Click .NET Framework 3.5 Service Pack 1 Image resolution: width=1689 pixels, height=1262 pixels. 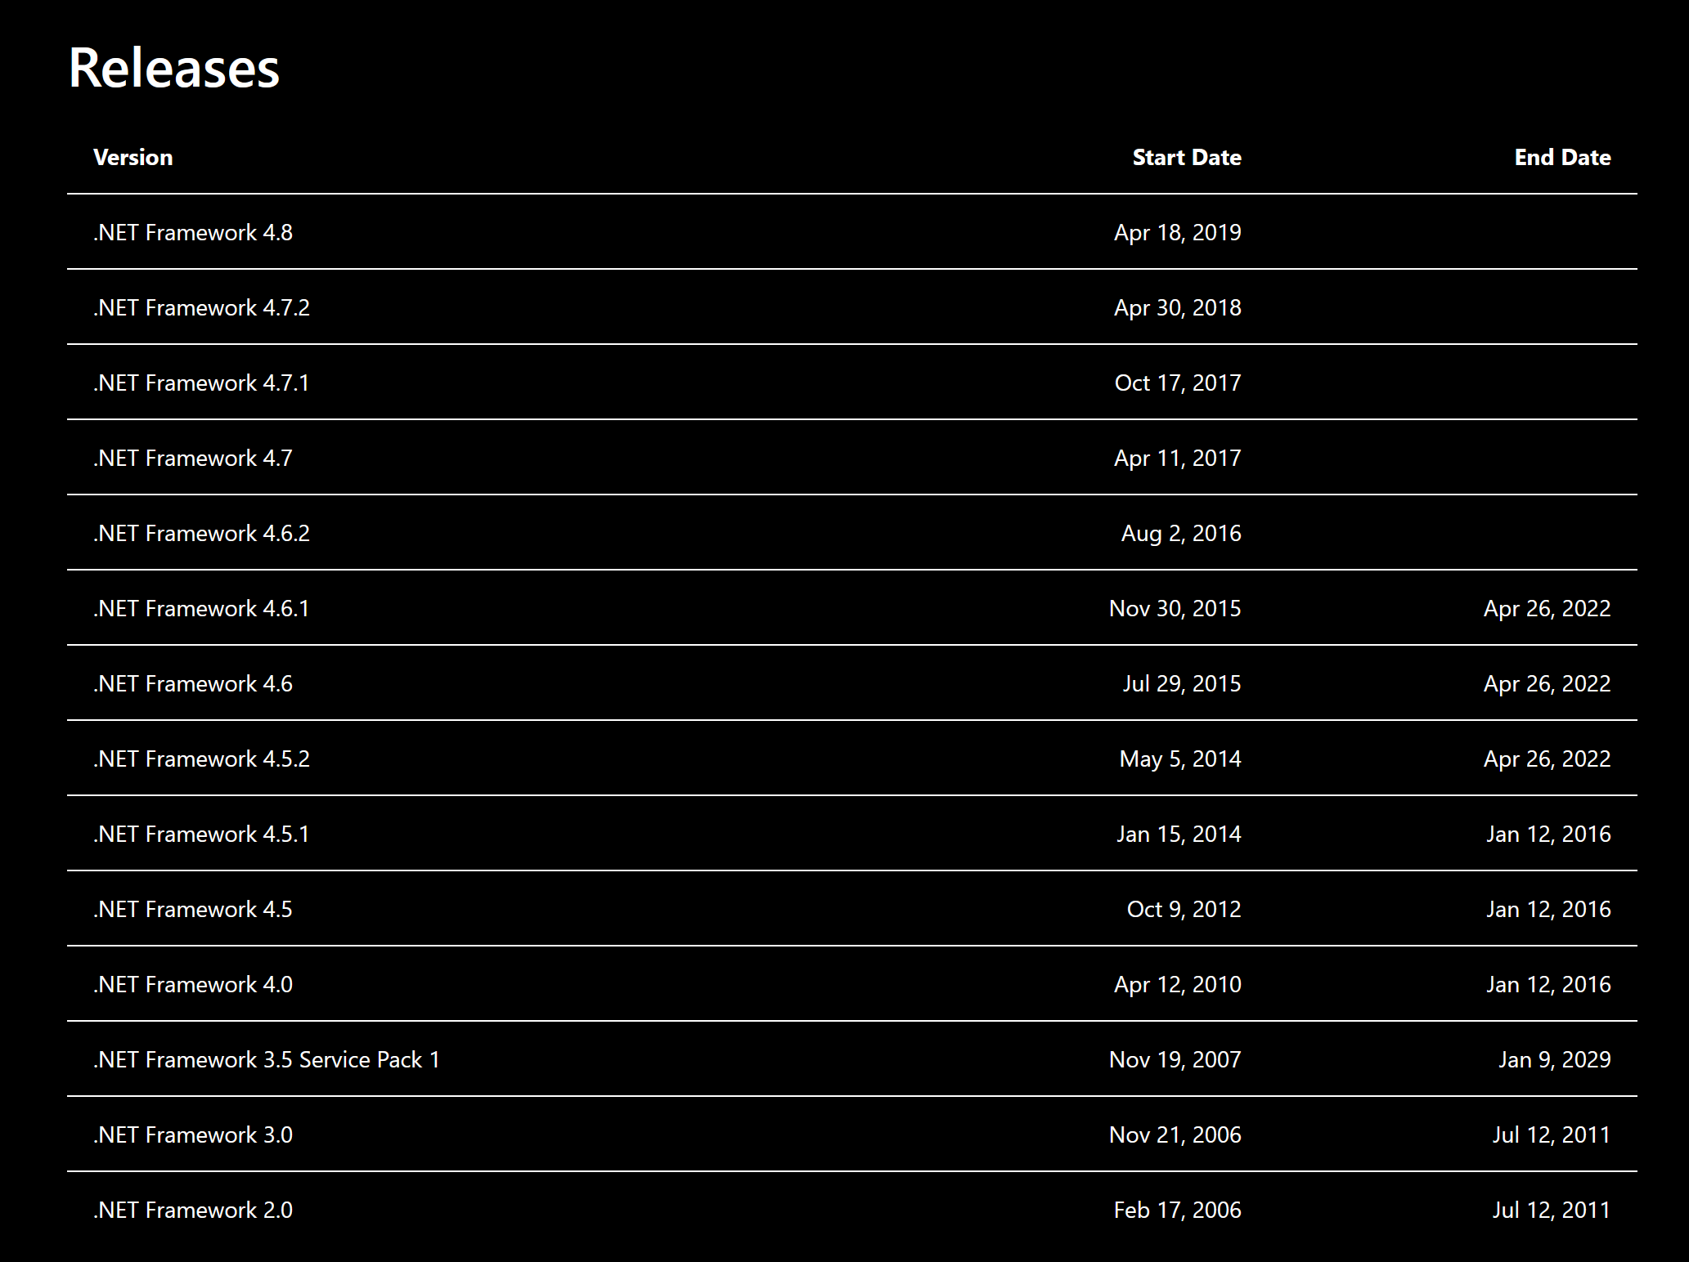[267, 1059]
